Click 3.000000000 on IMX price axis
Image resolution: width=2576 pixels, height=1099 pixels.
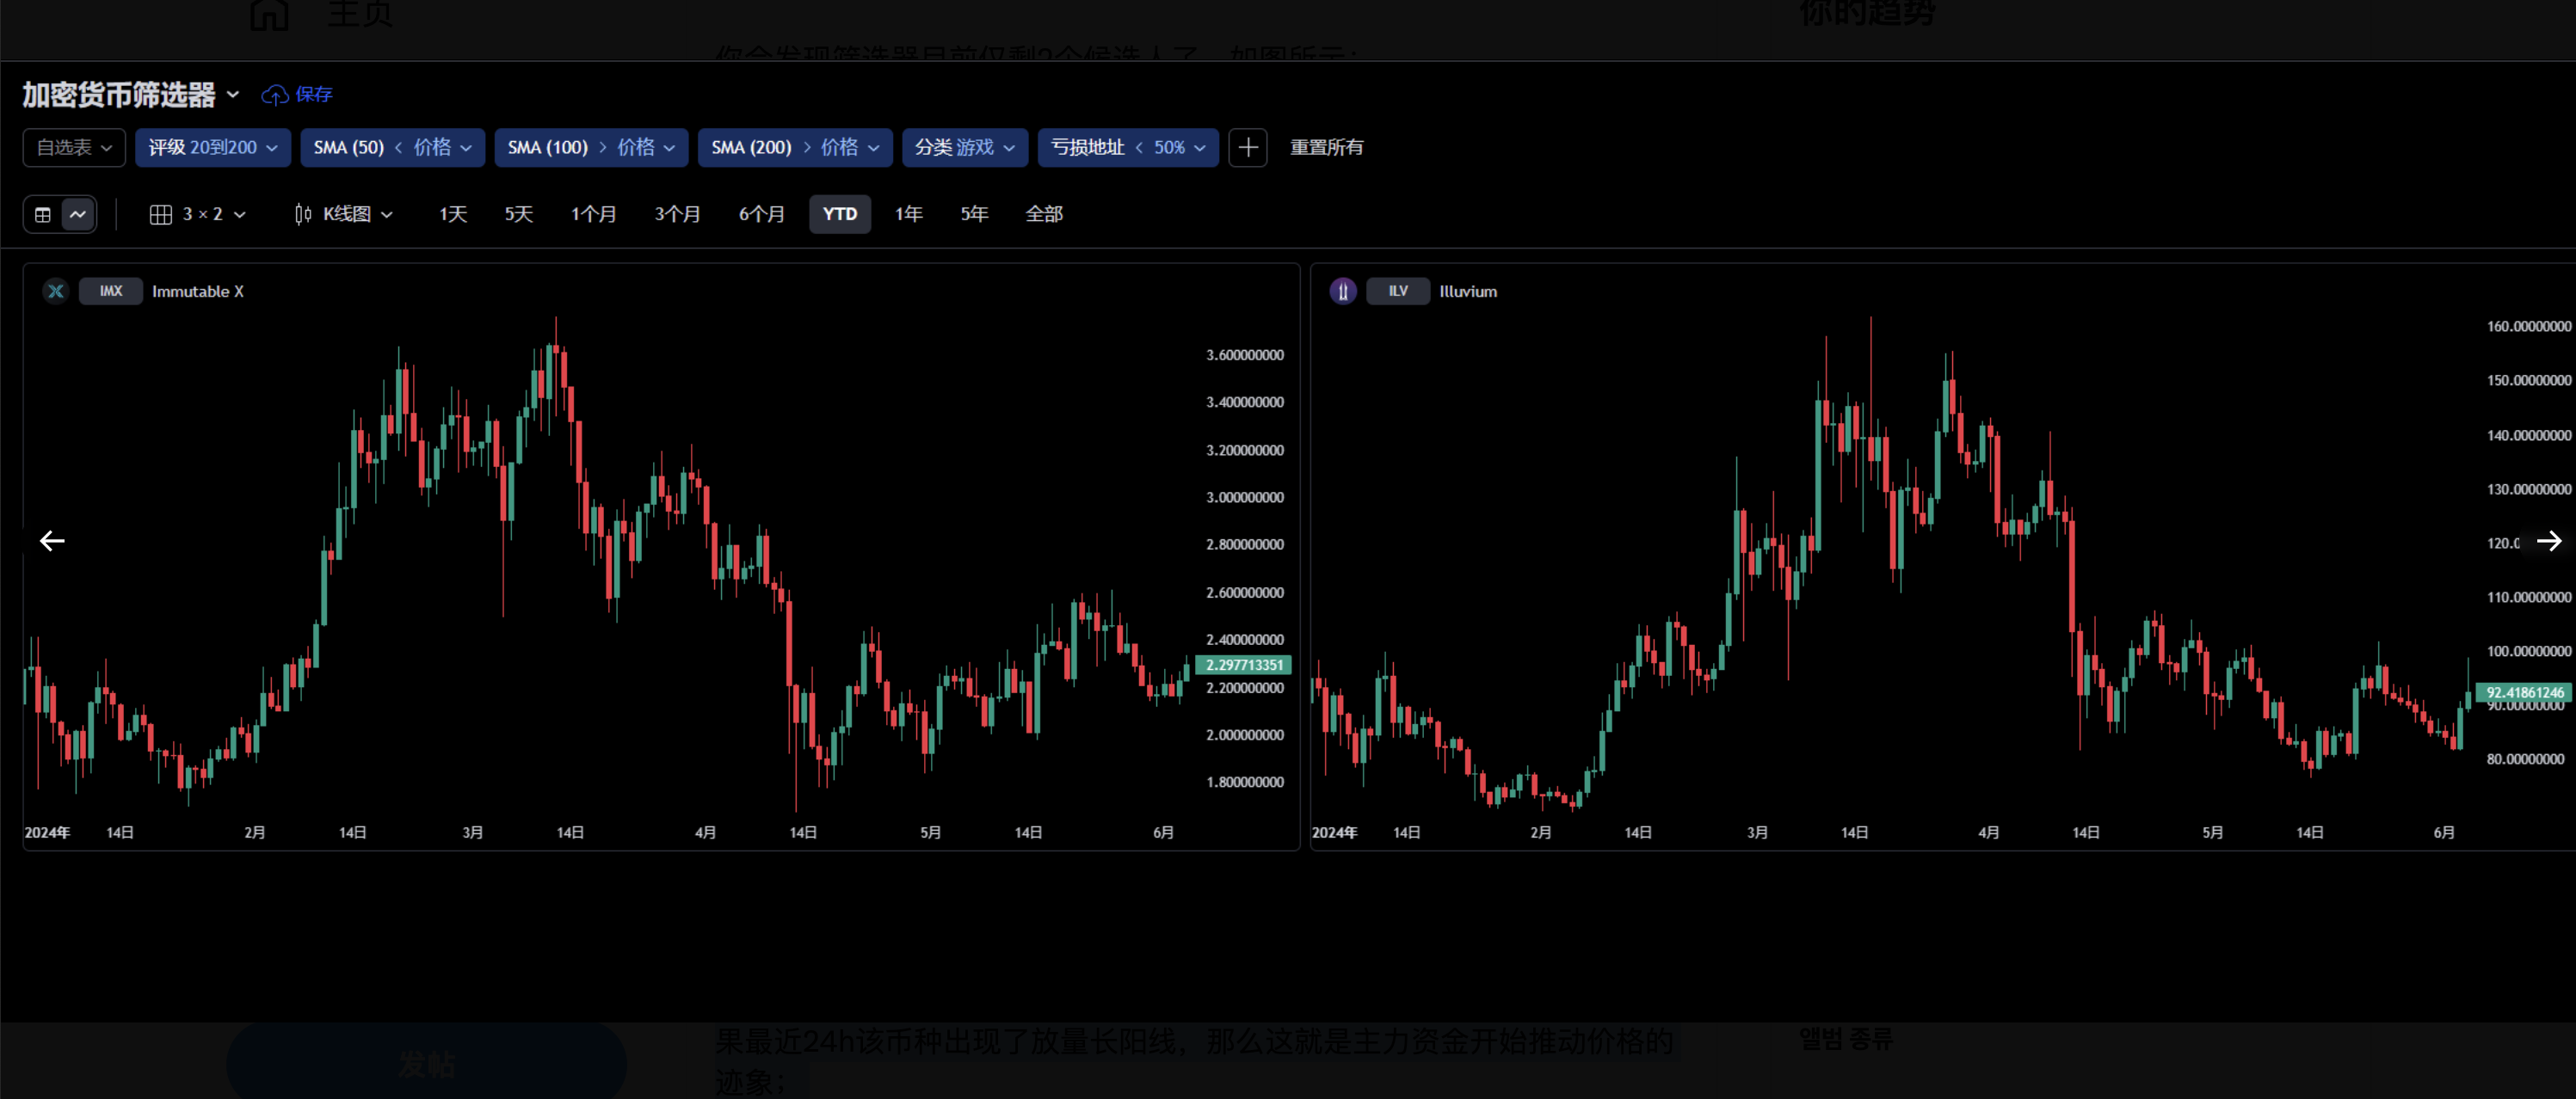click(x=1244, y=498)
